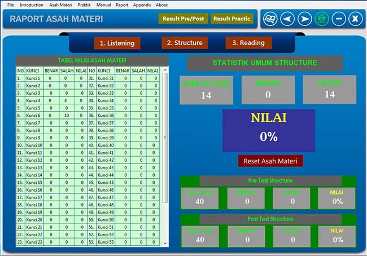Click STATISTIK UMUM STRUCTURE header
This screenshot has width=367, height=256.
click(265, 63)
